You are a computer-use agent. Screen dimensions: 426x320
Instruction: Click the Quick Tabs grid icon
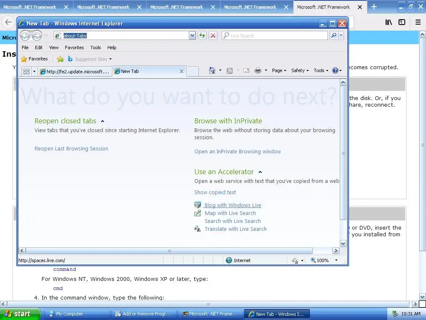click(x=26, y=71)
